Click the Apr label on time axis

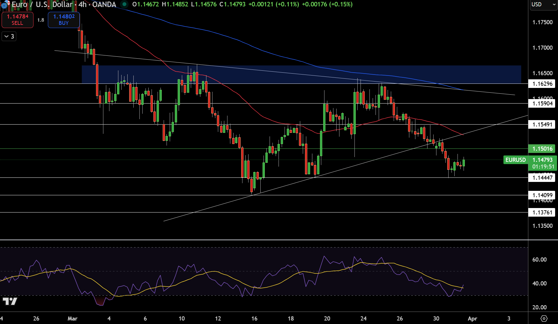coord(472,319)
